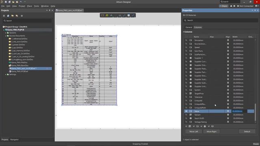260x146 pixels.
Task: Show the Variant column via its visibility icon
Action: [x=186, y=115]
